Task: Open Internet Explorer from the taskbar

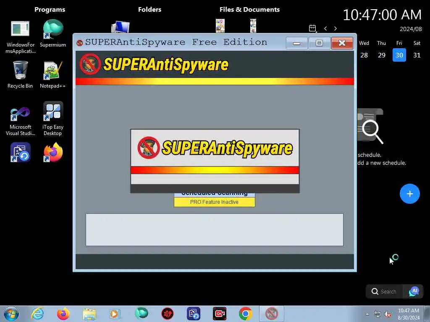Action: (x=37, y=314)
